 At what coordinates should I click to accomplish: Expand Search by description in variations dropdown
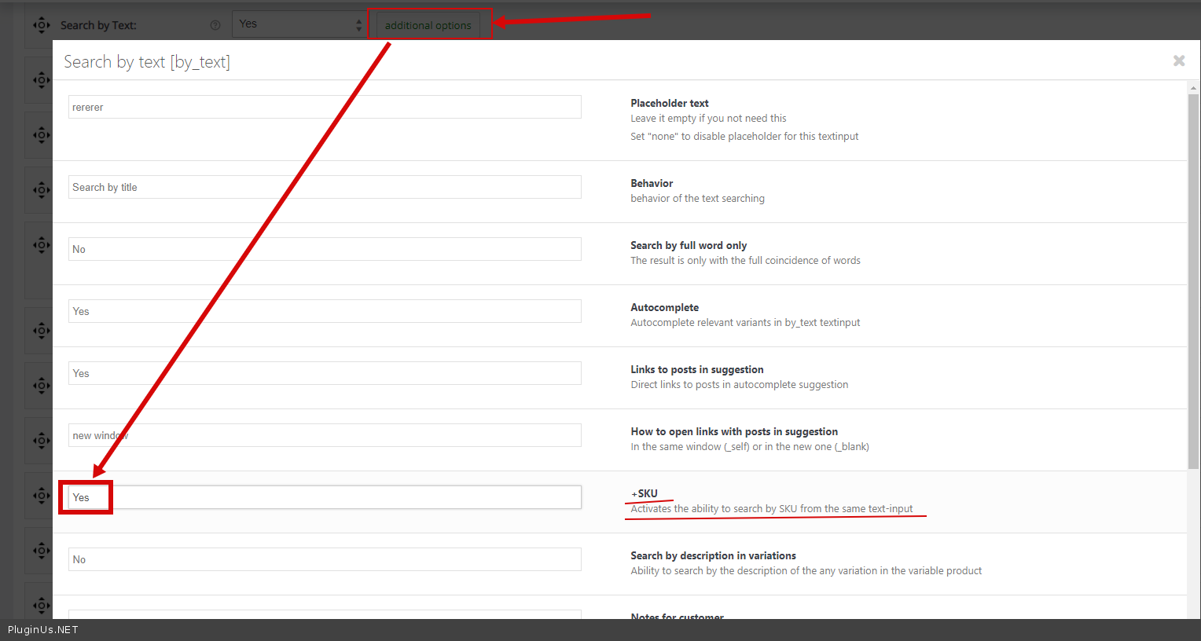pos(325,559)
